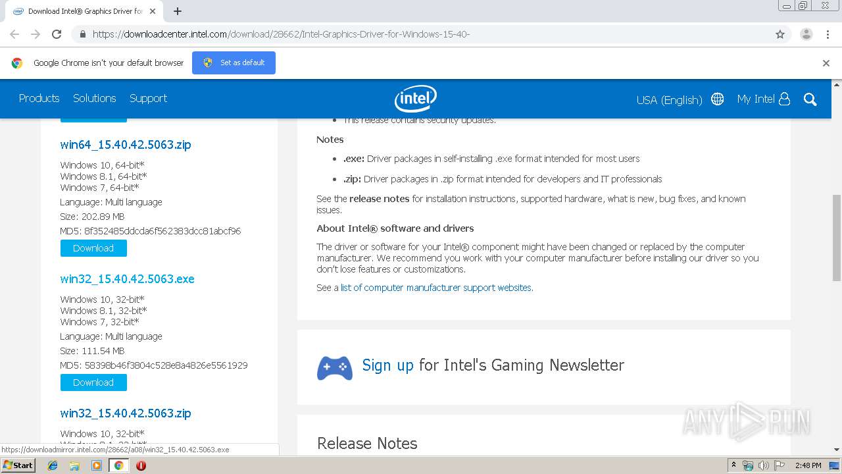
Task: Open Action Center flag icon
Action: coord(780,465)
